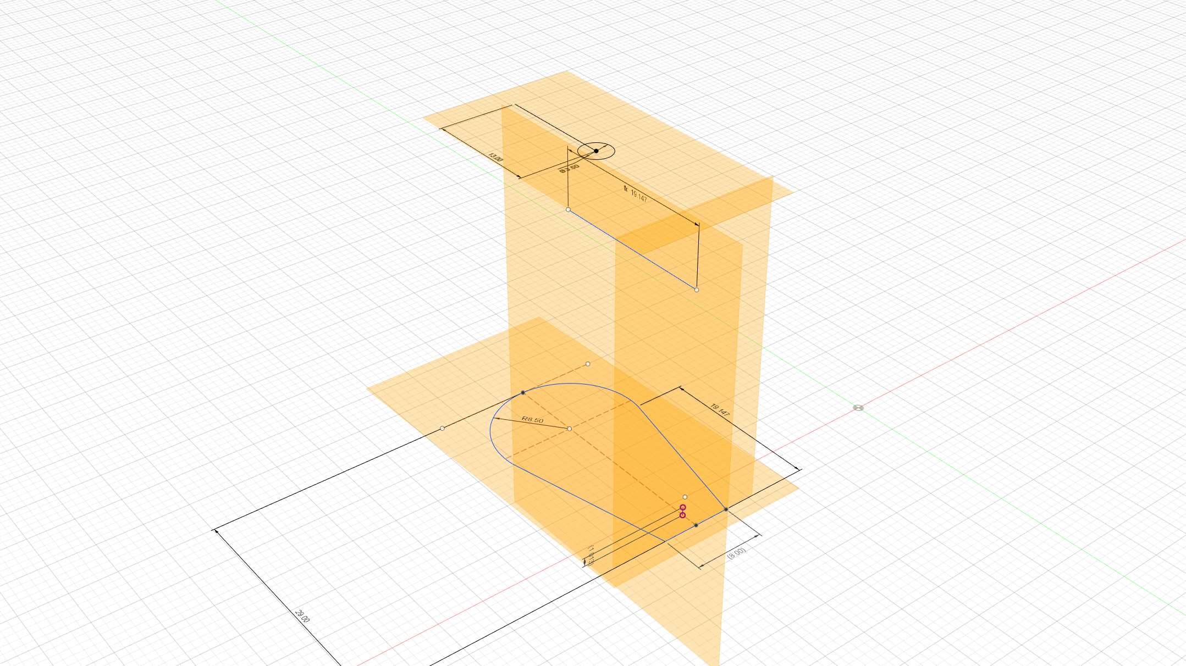Select the (8.00) driven dimension label

737,553
